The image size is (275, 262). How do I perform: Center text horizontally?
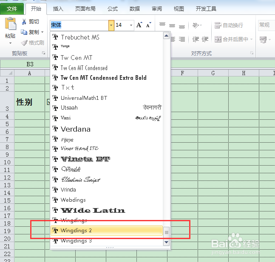[173, 39]
